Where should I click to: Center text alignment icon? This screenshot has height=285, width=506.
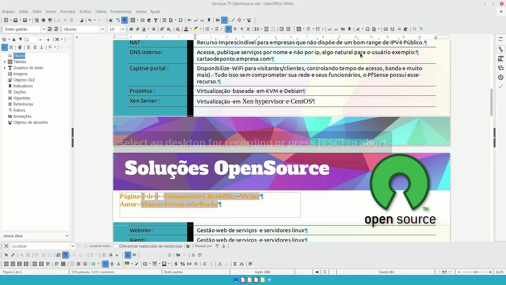235,29
